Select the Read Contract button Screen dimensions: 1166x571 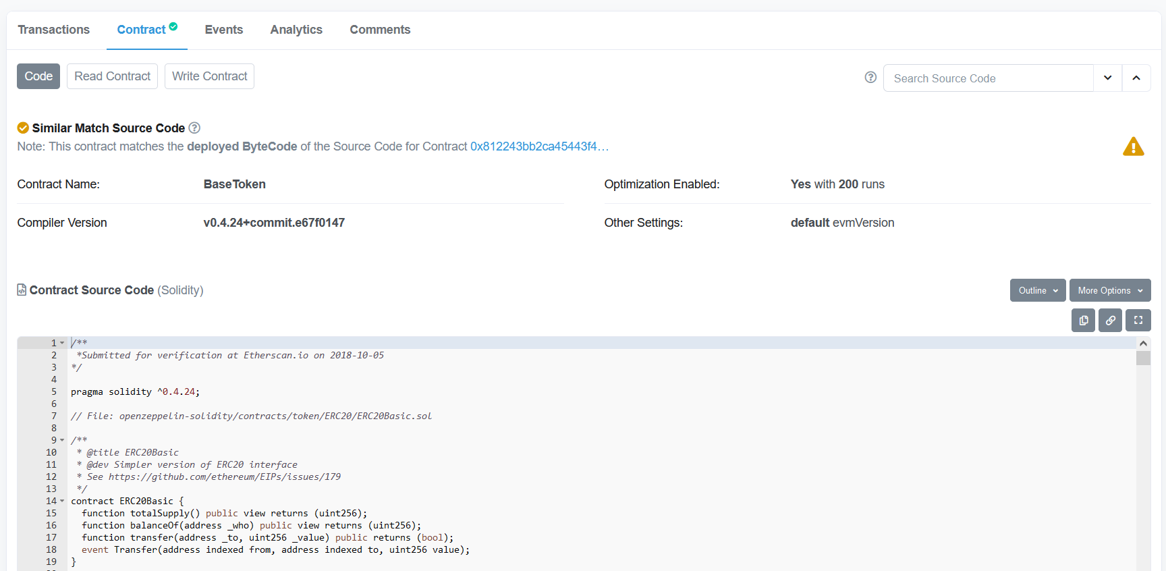click(x=112, y=76)
